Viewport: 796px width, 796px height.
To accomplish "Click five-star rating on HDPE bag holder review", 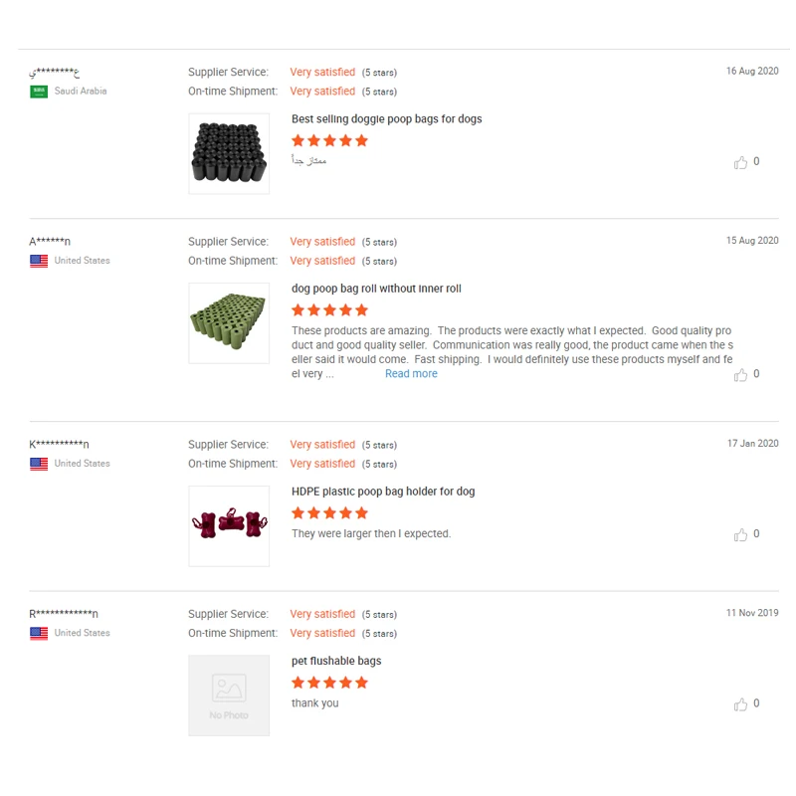I will pos(329,513).
